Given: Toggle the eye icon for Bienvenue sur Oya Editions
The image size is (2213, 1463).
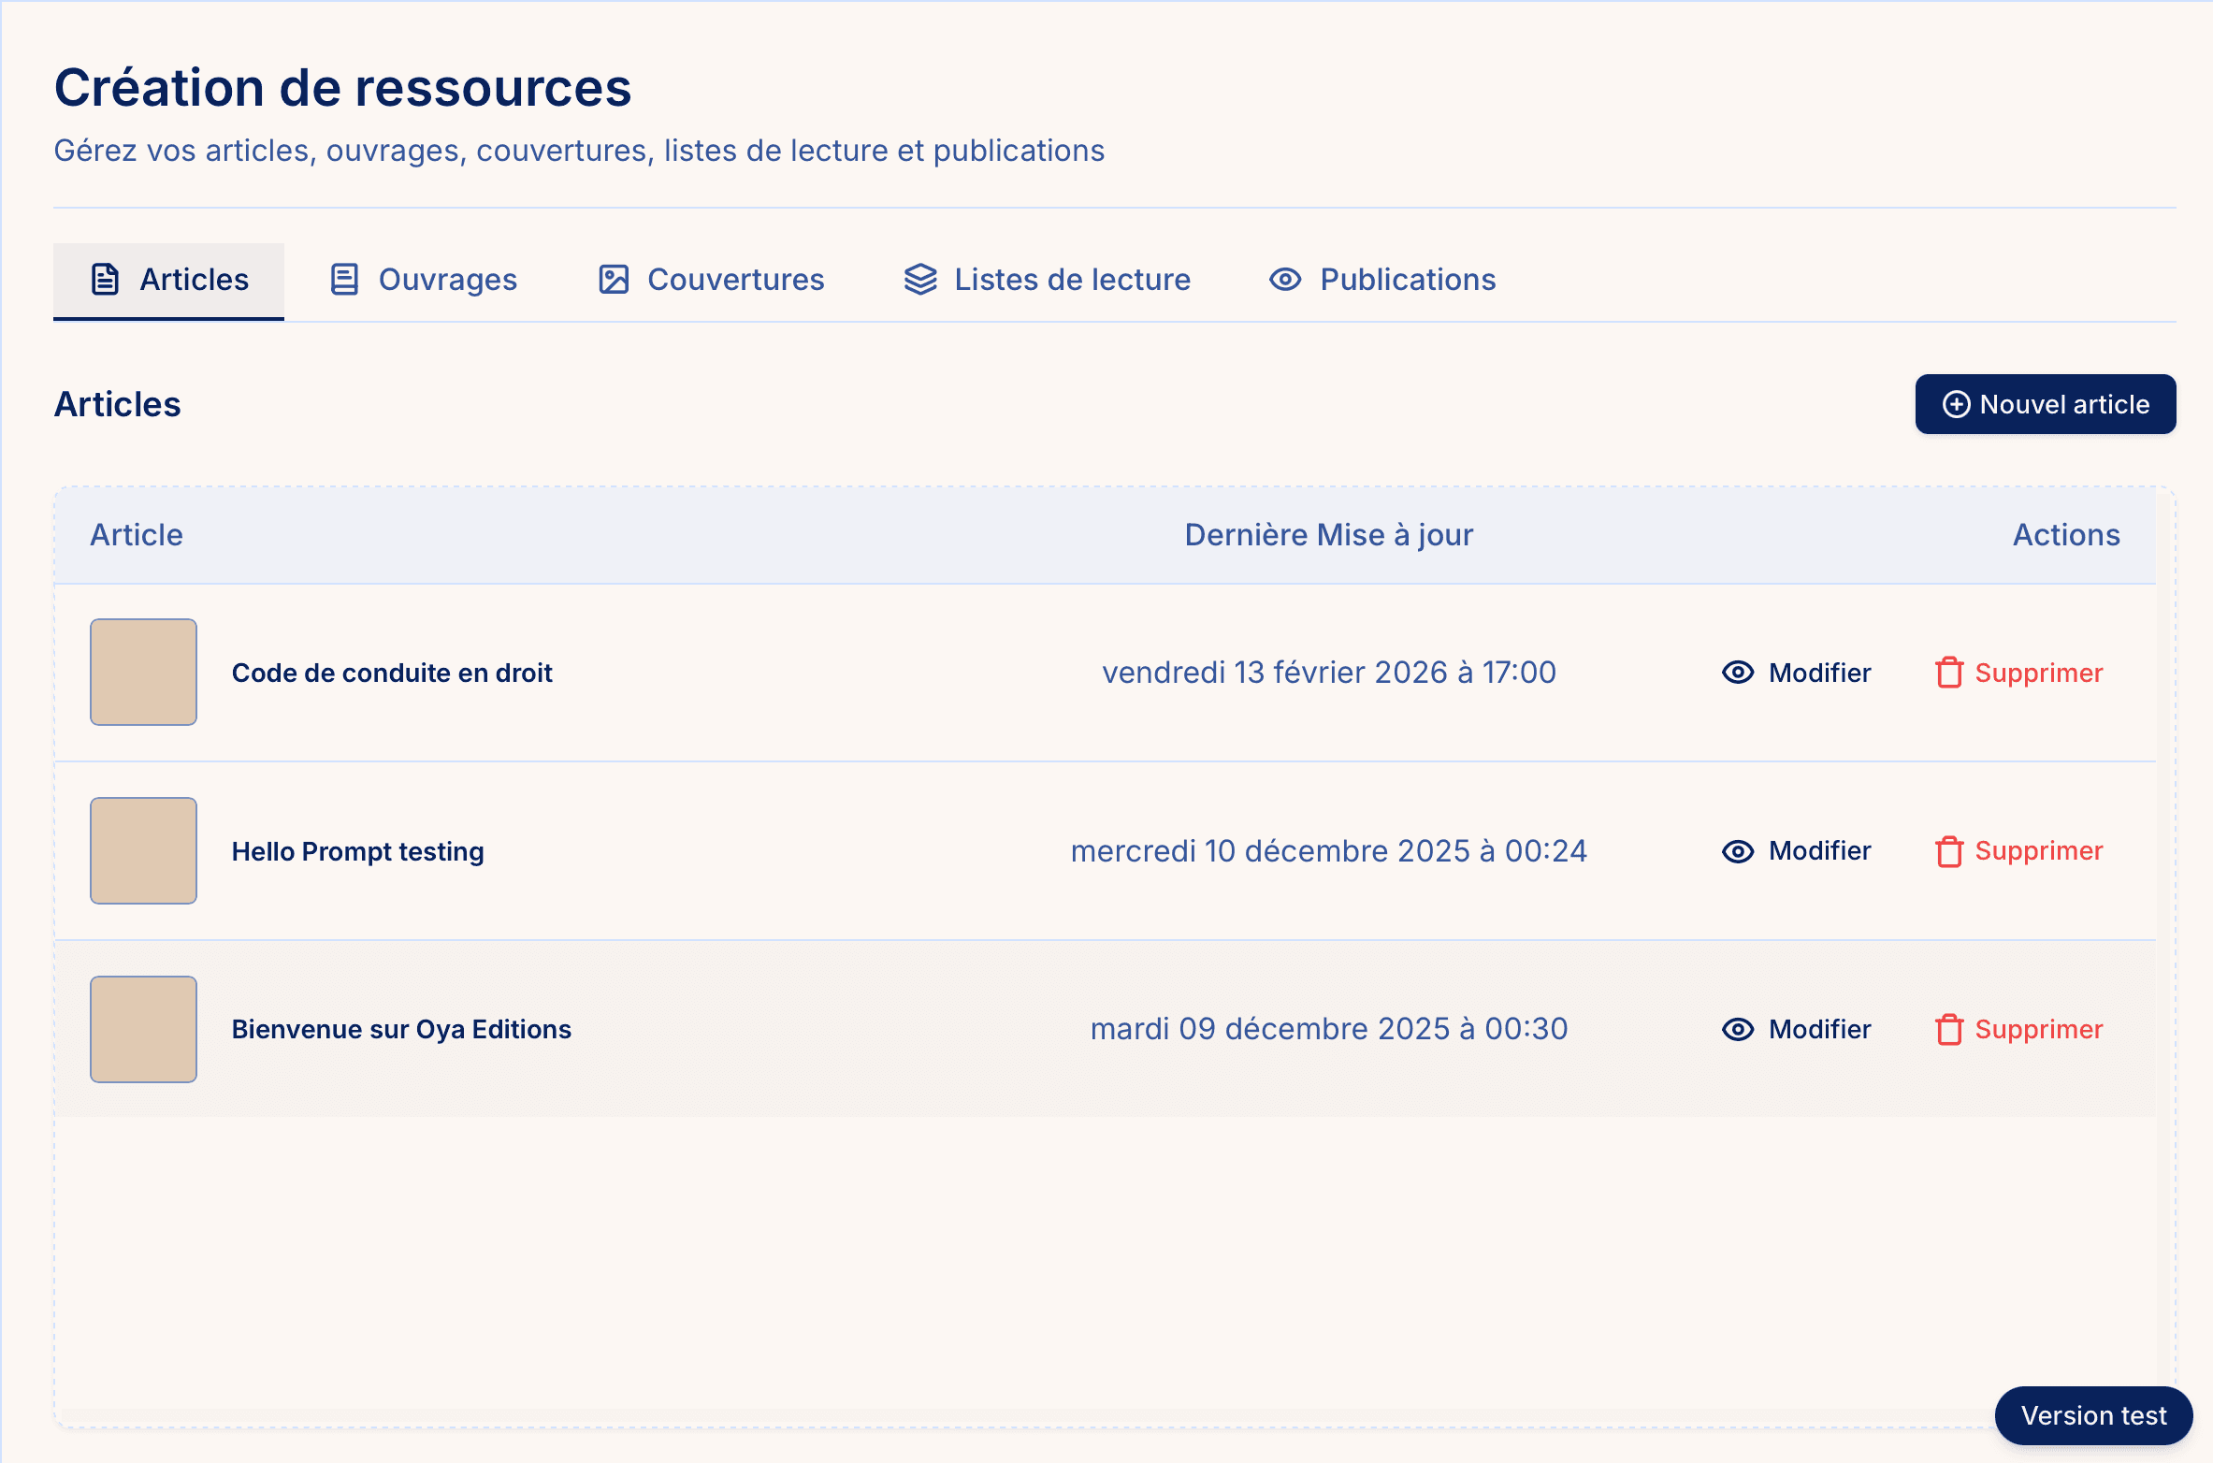Looking at the screenshot, I should pyautogui.click(x=1737, y=1029).
